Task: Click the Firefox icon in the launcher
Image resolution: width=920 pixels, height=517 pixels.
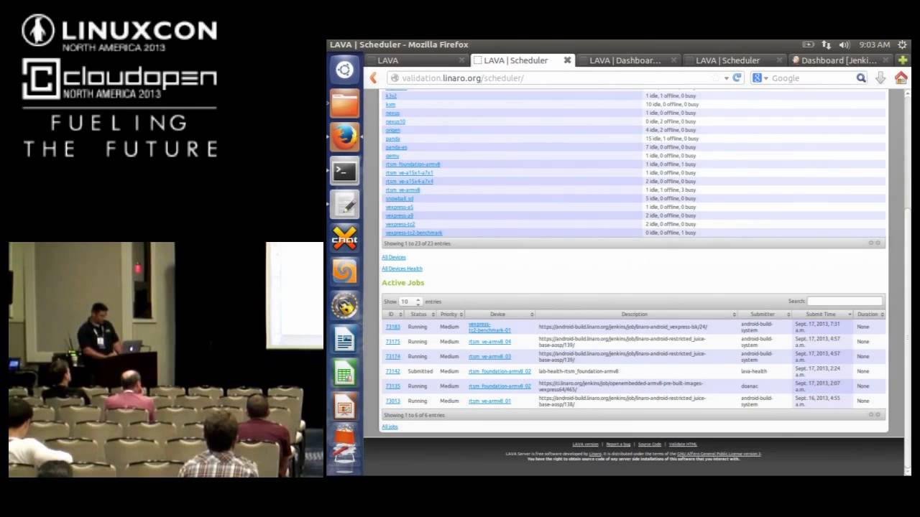Action: (x=345, y=137)
